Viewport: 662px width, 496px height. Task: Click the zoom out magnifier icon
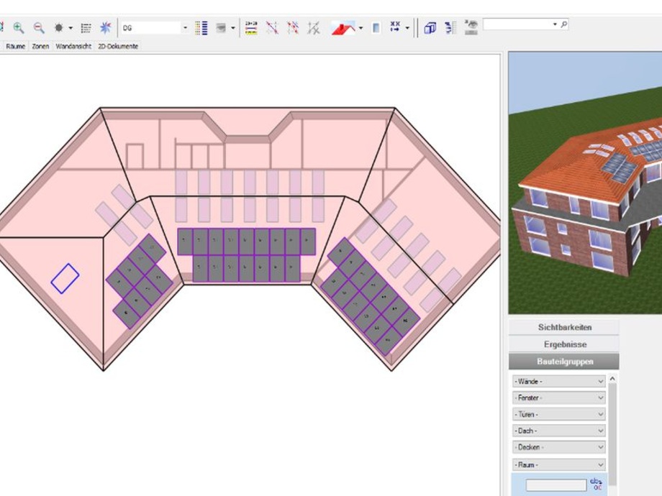coord(39,28)
